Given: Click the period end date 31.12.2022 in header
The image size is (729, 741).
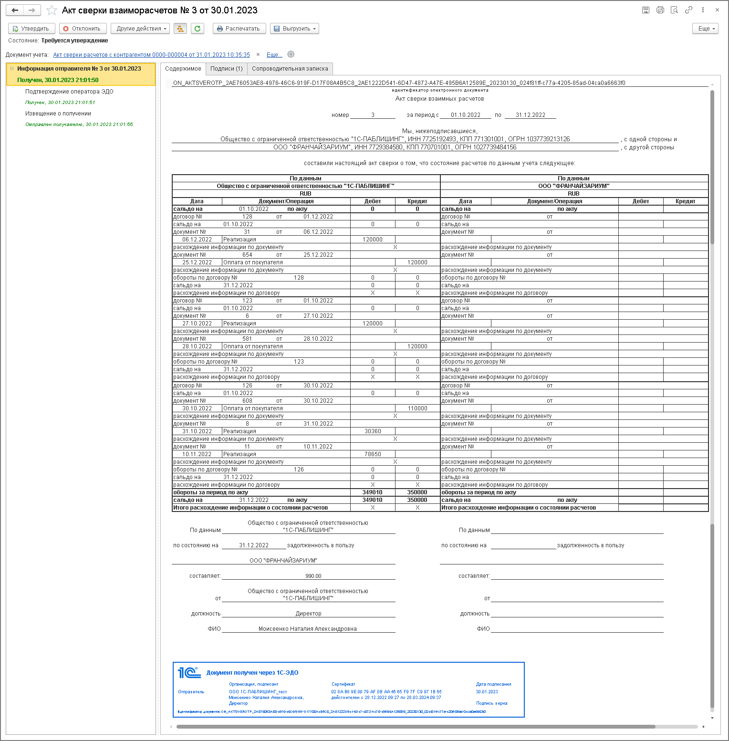Looking at the screenshot, I should [x=531, y=115].
